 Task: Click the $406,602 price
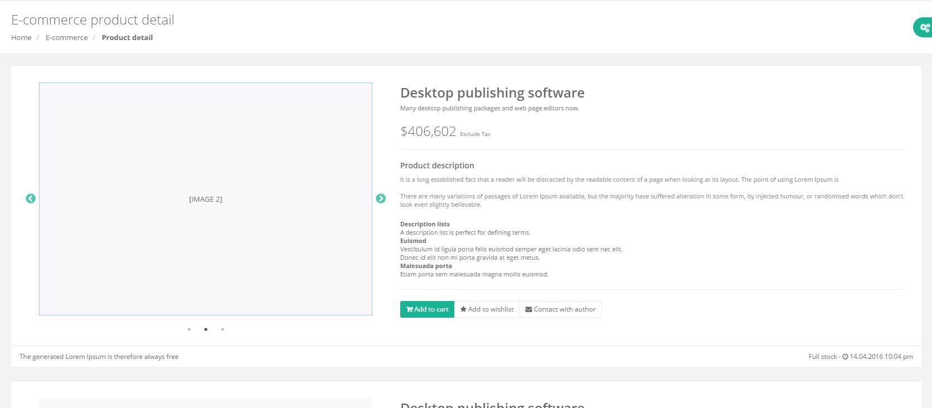pos(428,132)
